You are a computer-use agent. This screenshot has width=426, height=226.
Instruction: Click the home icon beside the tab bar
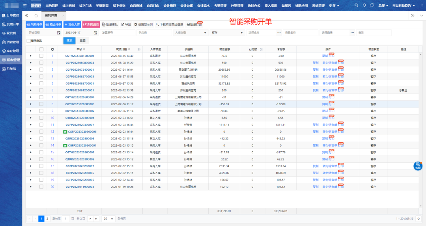[36, 15]
